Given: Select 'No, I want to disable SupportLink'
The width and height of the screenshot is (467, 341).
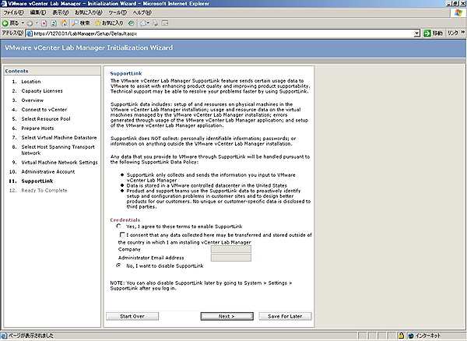Looking at the screenshot, I should click(119, 265).
